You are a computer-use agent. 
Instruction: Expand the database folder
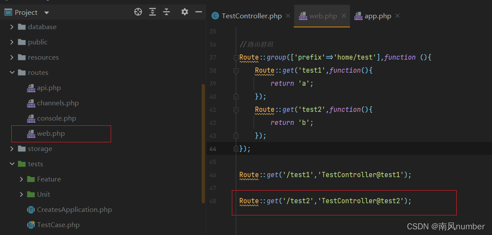pyautogui.click(x=12, y=27)
